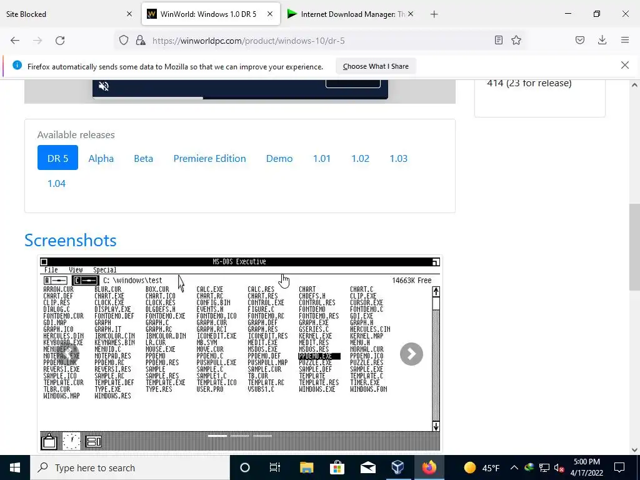Open Mail app from taskbar
The width and height of the screenshot is (640, 480).
(367, 467)
